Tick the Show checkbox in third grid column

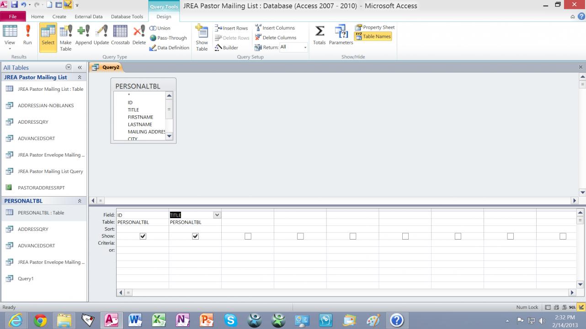coord(248,236)
